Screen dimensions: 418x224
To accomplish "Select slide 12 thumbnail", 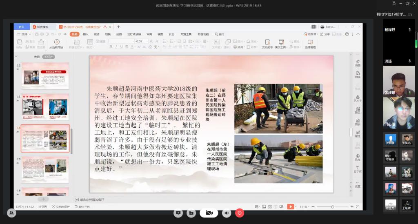I will point(45,75).
